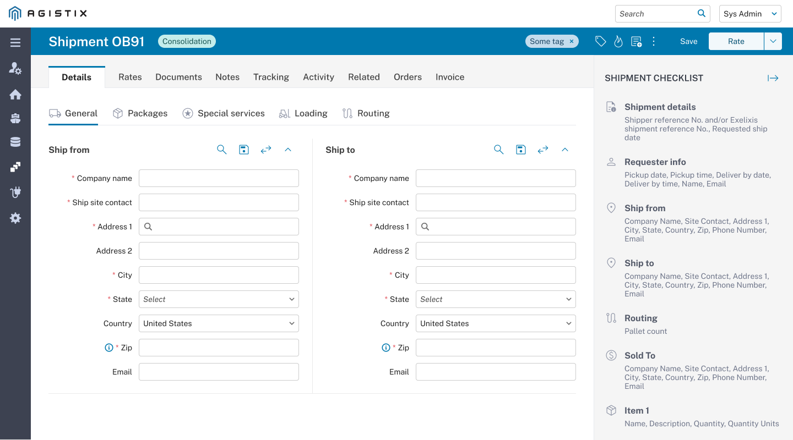This screenshot has height=440, width=793.
Task: Click the Ship from search icon
Action: pyautogui.click(x=222, y=150)
